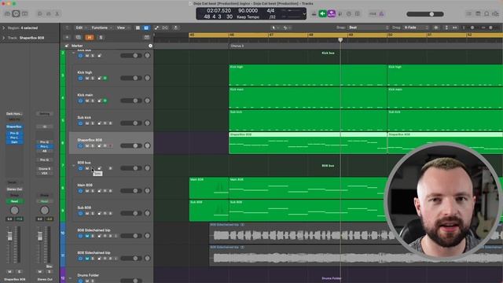Open the Browsers icon at far right

pyautogui.click(x=496, y=14)
